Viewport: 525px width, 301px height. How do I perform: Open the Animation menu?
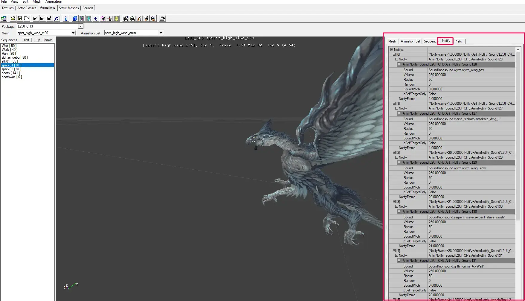point(54,1)
